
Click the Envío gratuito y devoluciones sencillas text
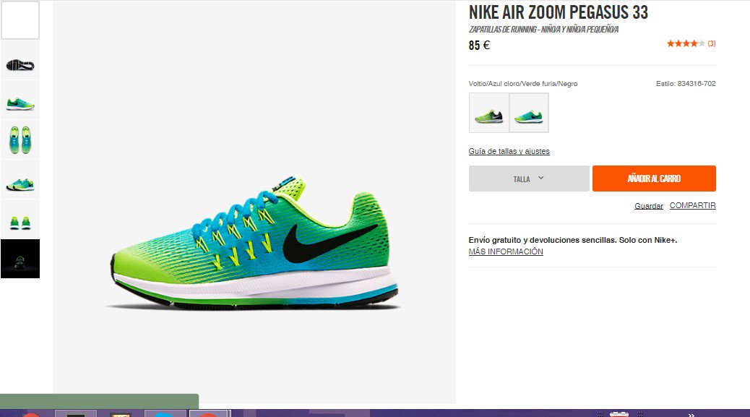pos(573,240)
